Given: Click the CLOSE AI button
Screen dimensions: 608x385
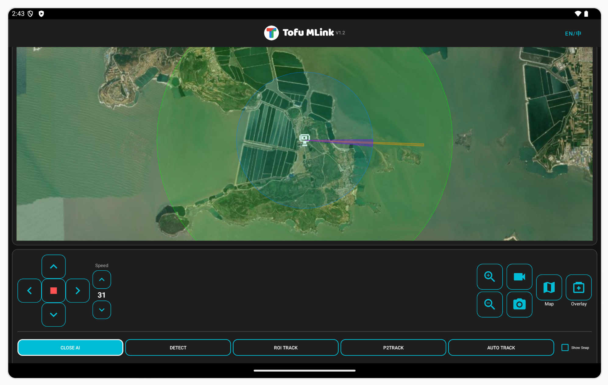Looking at the screenshot, I should 70,348.
